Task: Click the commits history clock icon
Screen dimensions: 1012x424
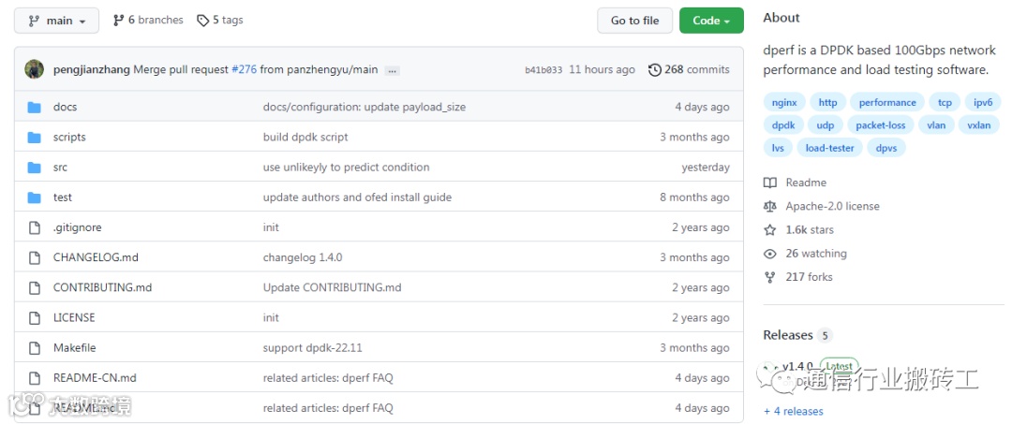Action: point(655,69)
